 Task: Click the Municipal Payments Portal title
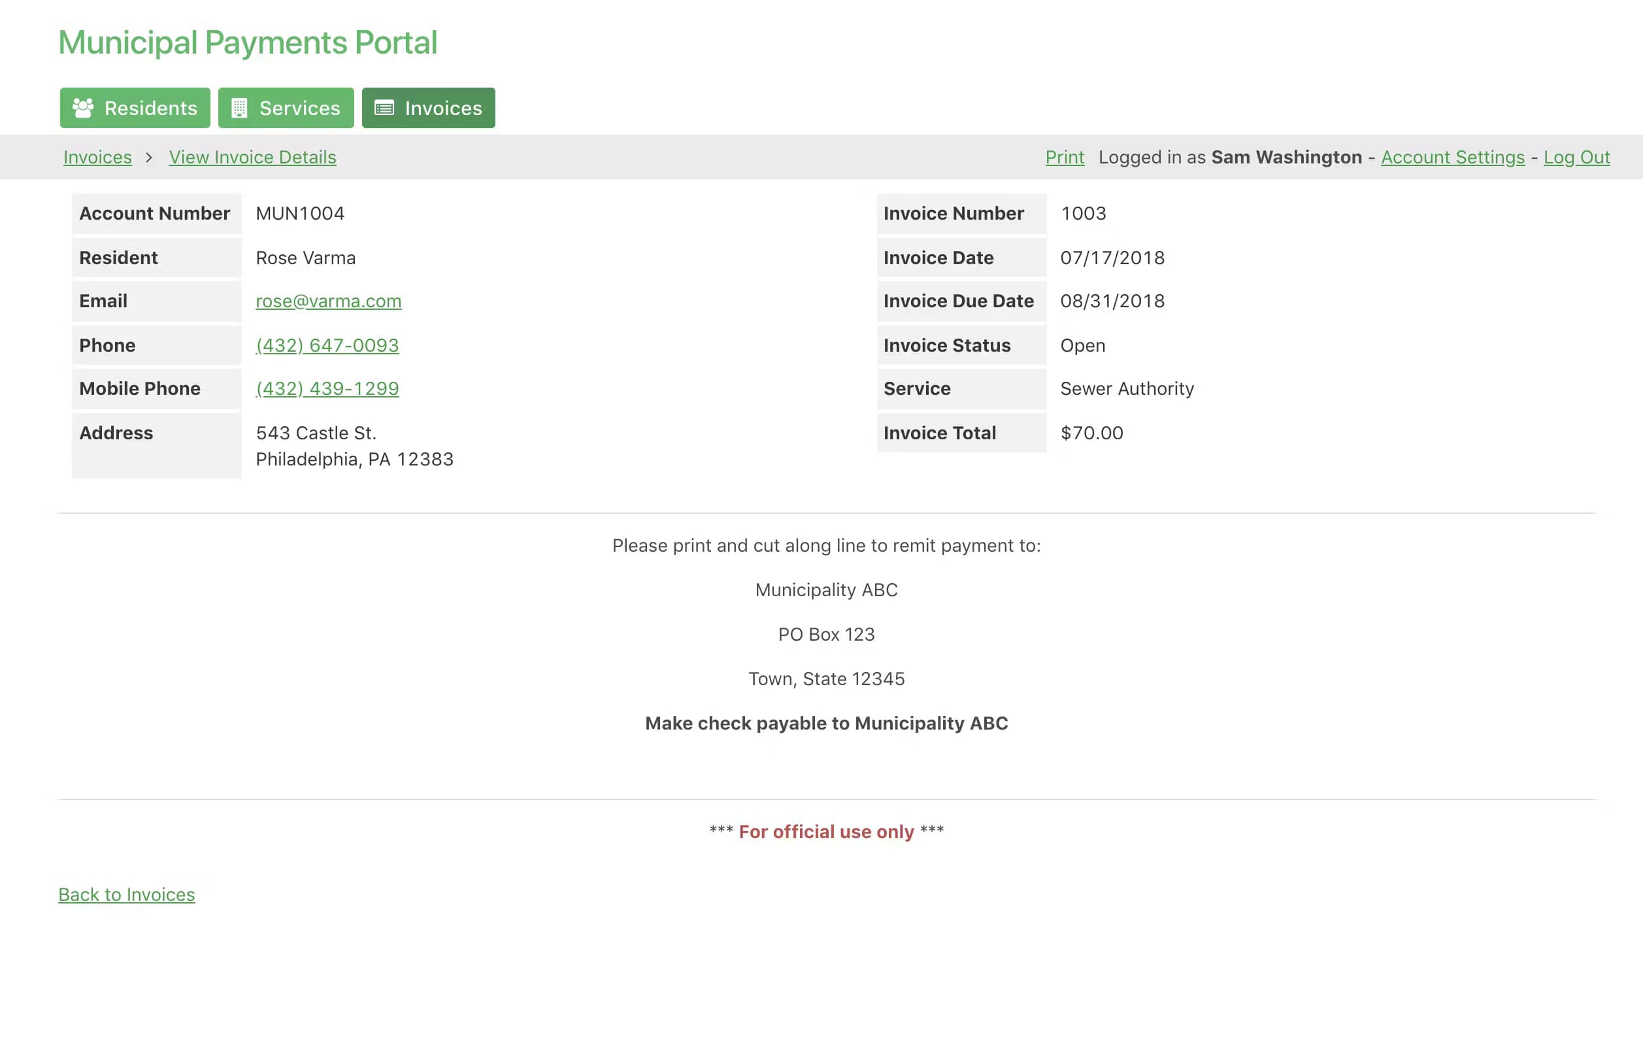(x=248, y=42)
